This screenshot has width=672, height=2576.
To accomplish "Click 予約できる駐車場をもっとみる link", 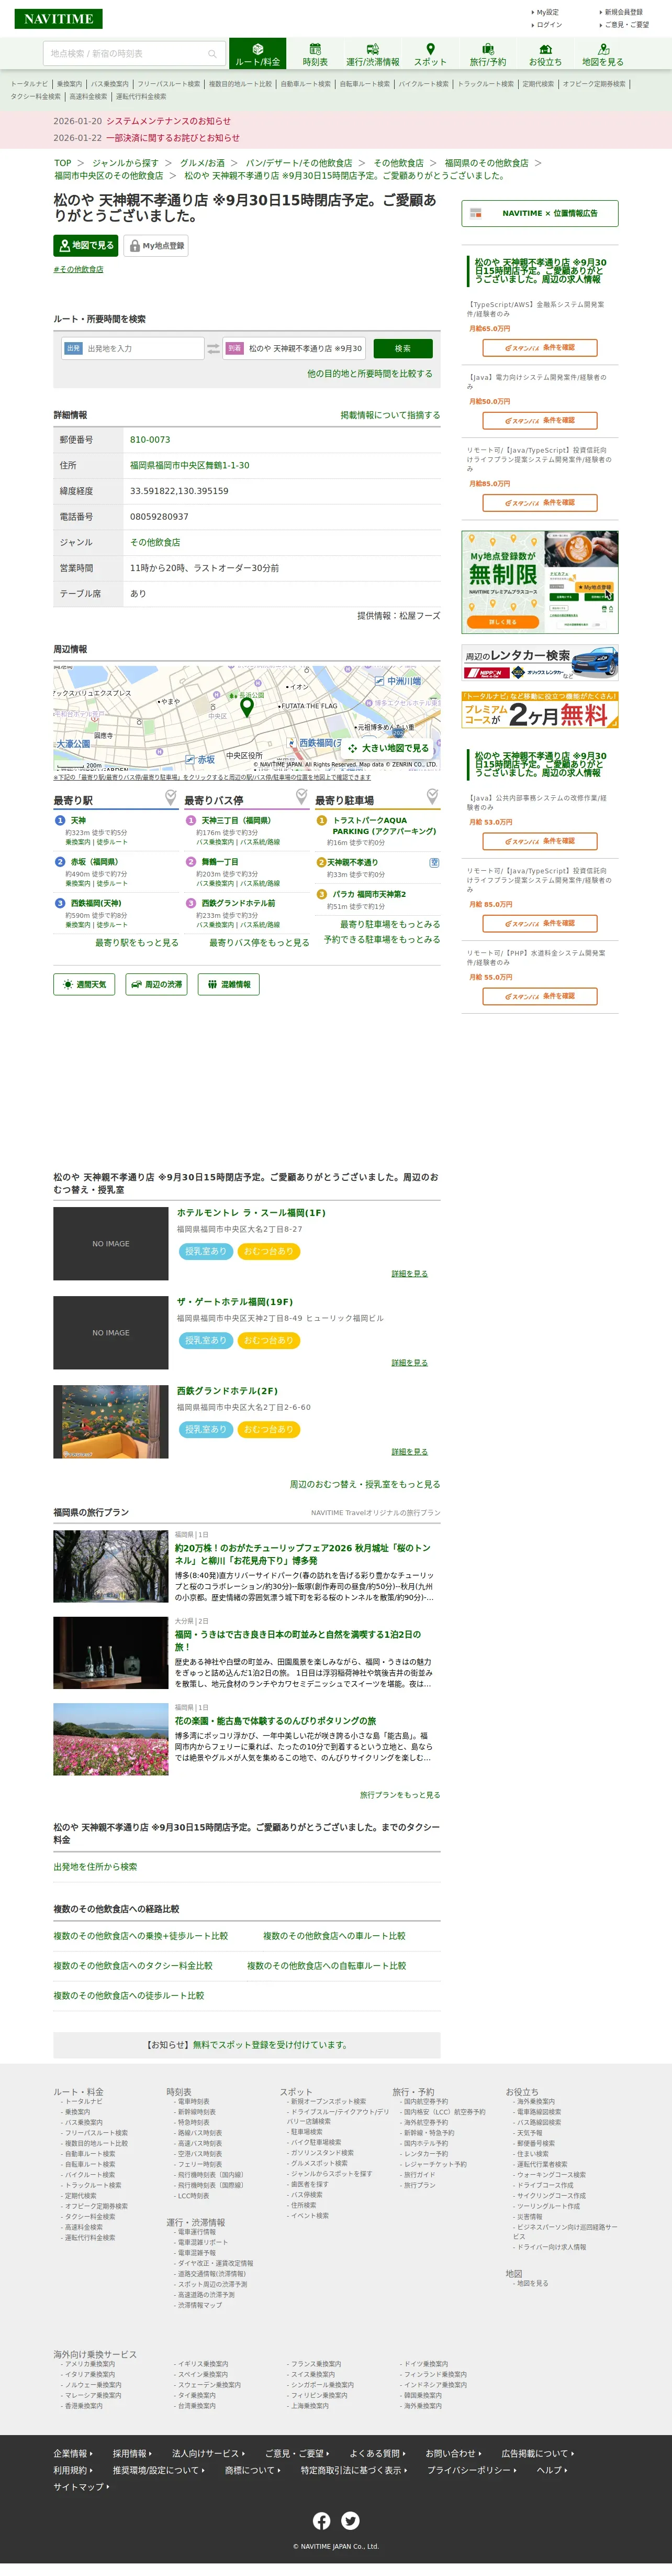I will tap(382, 940).
